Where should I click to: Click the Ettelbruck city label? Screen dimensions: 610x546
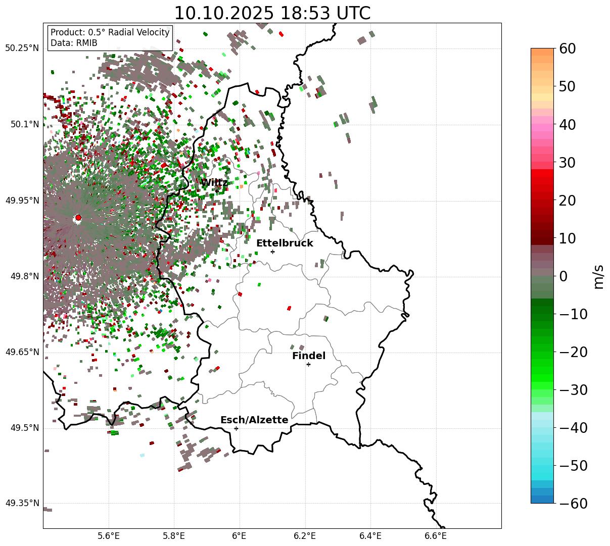(x=285, y=243)
